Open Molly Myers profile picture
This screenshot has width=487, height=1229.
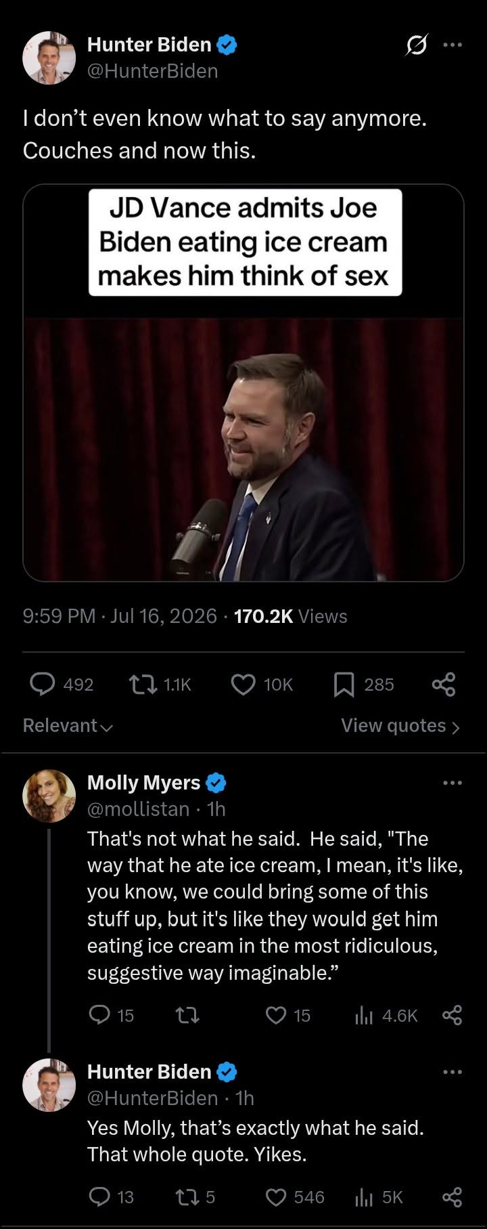(x=49, y=796)
